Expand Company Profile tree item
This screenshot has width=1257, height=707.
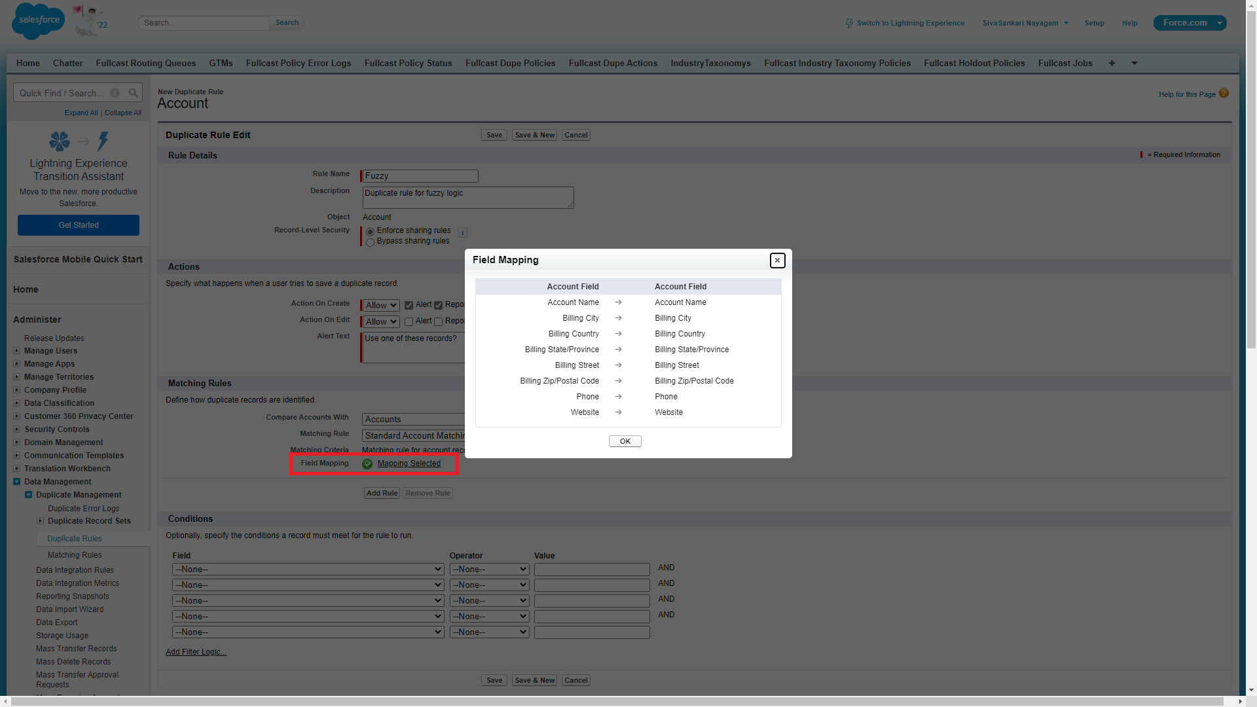[x=17, y=390]
